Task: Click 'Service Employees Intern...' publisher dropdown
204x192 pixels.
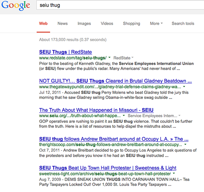Action: [x=154, y=116]
